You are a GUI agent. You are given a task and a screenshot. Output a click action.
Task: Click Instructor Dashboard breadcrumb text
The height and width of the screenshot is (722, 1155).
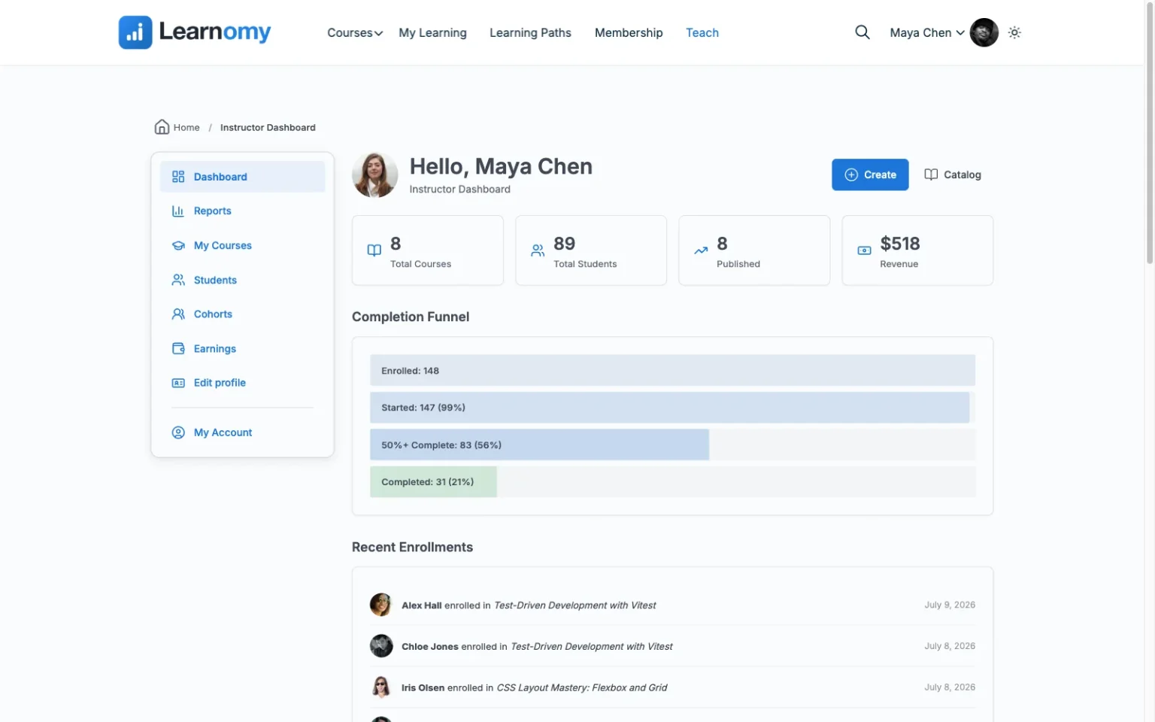(x=268, y=128)
